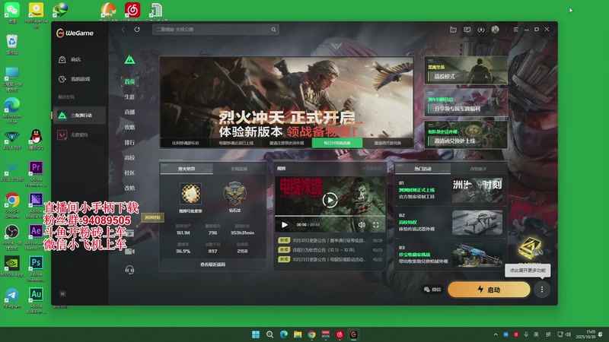Open the 违规行为处罚公告 news item

330,250
